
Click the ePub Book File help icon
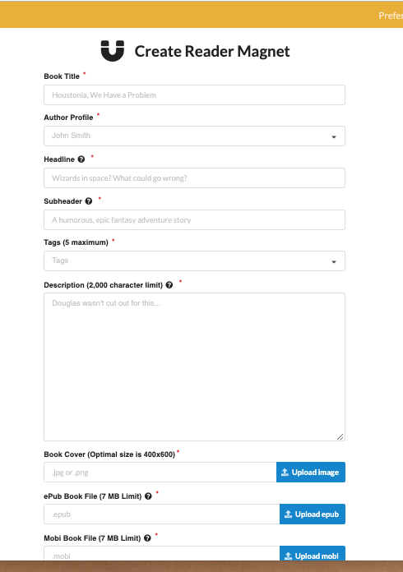coord(148,496)
